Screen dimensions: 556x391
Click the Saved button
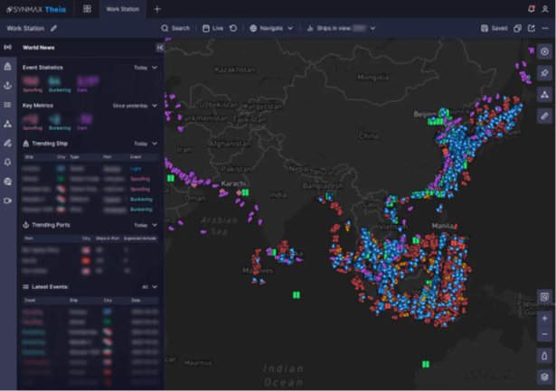tap(494, 28)
